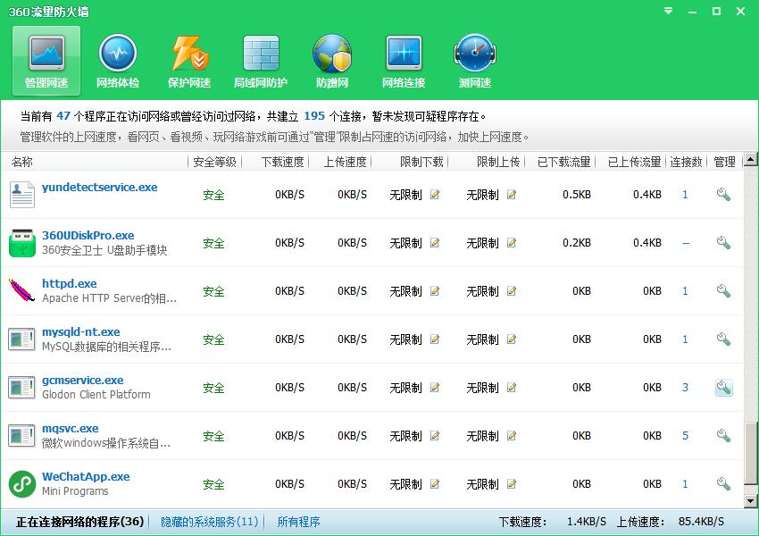Edit upload limit for WeChatApp.exe
This screenshot has width=759, height=536.
511,483
